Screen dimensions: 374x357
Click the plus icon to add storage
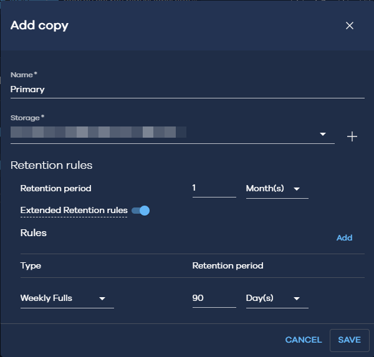tap(352, 136)
